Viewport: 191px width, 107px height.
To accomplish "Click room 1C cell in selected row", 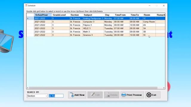I will 149,18.
